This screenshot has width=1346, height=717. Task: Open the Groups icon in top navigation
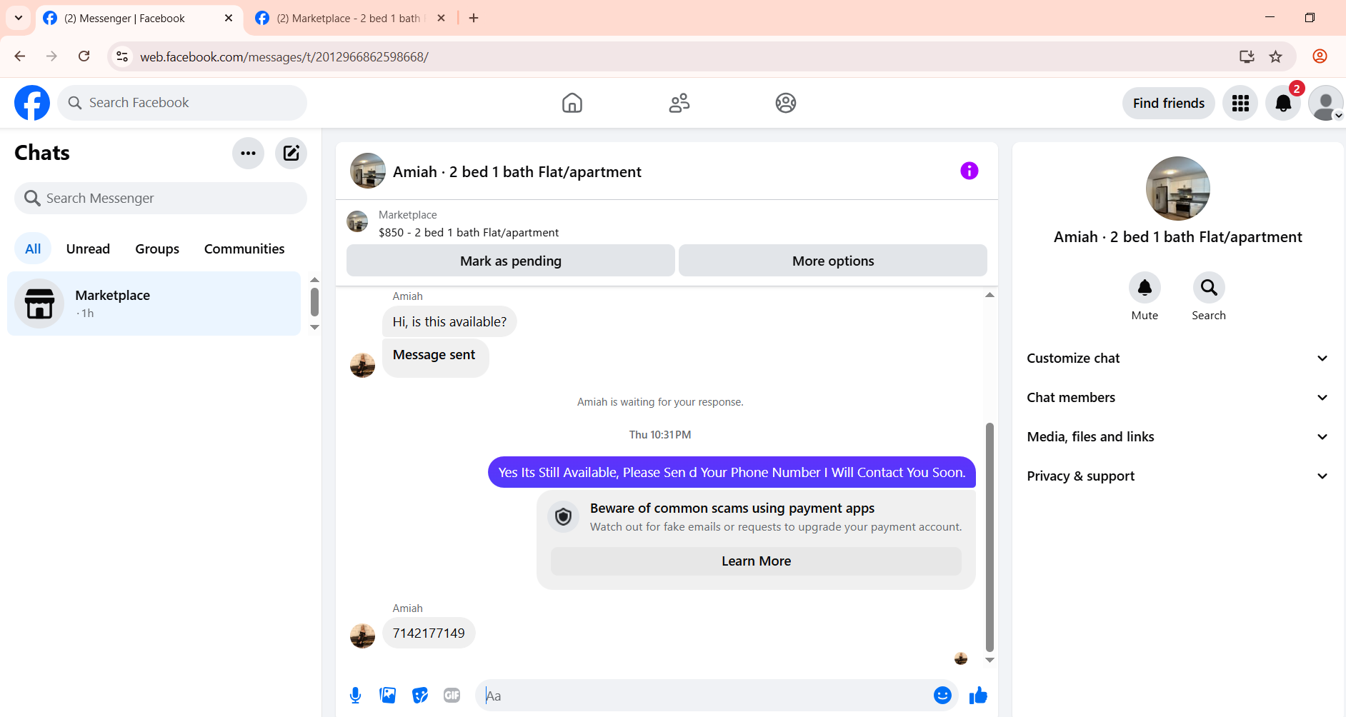pyautogui.click(x=786, y=103)
